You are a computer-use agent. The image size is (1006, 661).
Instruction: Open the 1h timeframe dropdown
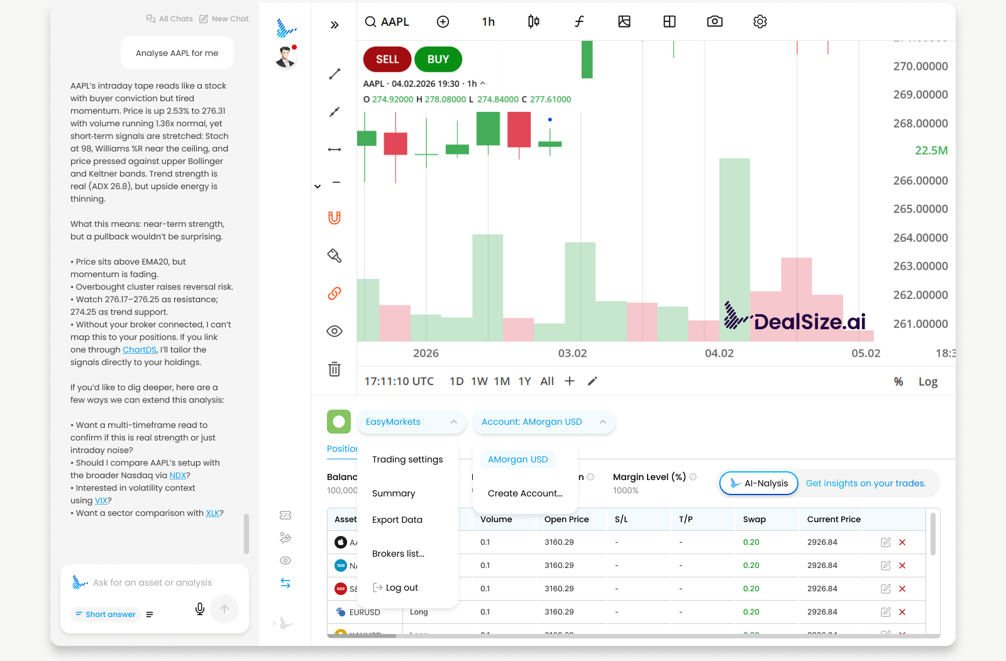pyautogui.click(x=489, y=22)
